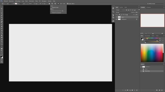Select the Eraser tool

(2, 31)
